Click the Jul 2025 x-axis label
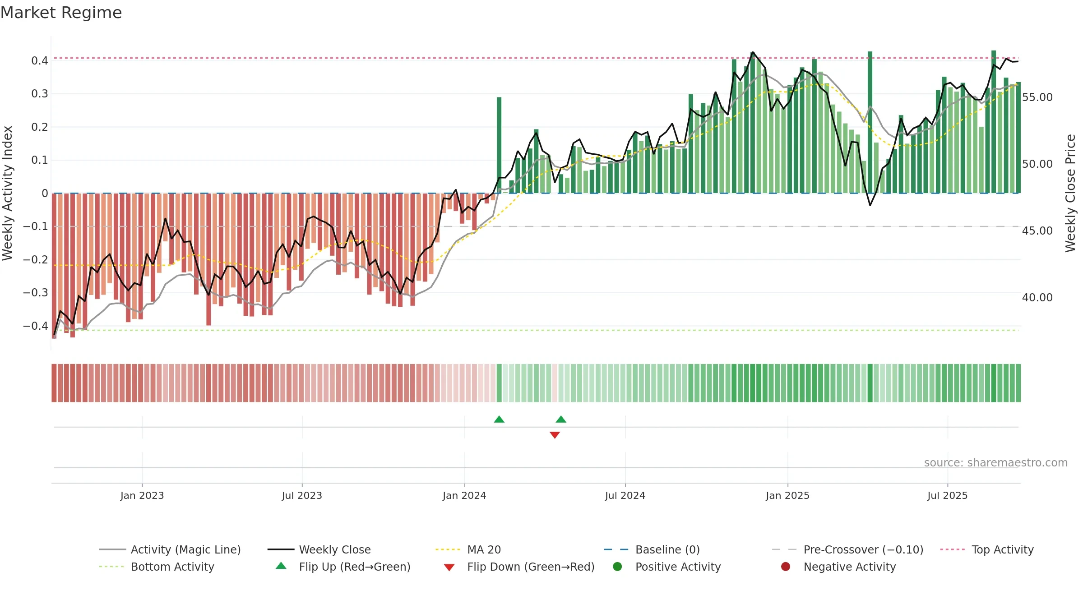Viewport: 1083px width, 609px height. (948, 496)
